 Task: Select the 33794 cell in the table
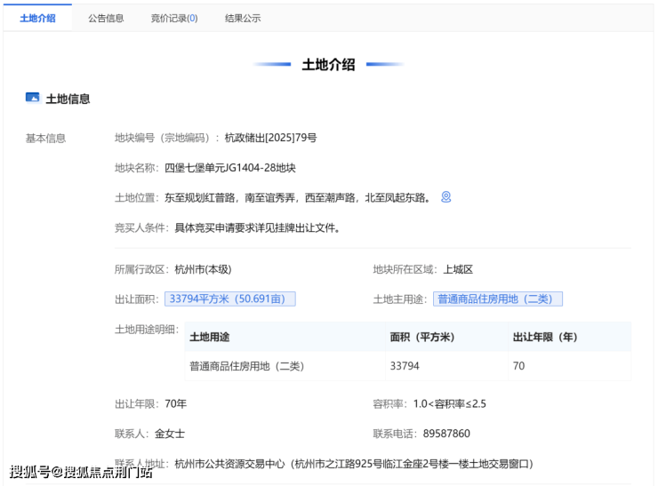404,366
